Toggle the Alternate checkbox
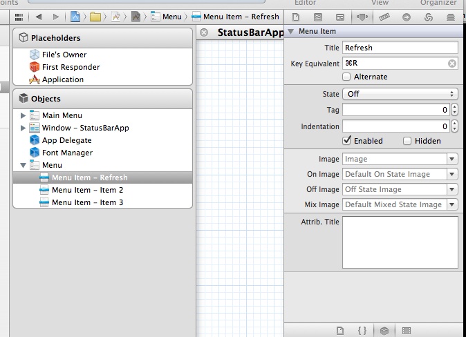 (x=346, y=77)
